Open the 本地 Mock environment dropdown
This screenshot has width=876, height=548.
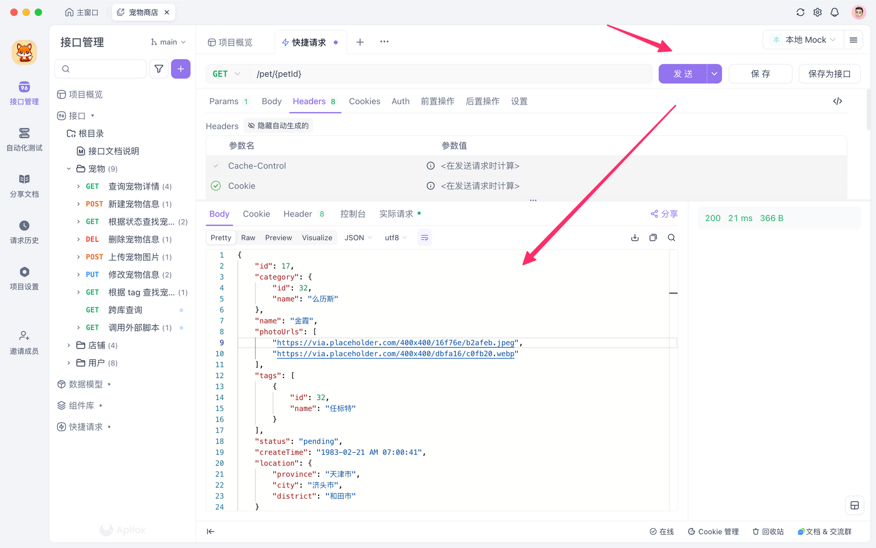pos(803,39)
